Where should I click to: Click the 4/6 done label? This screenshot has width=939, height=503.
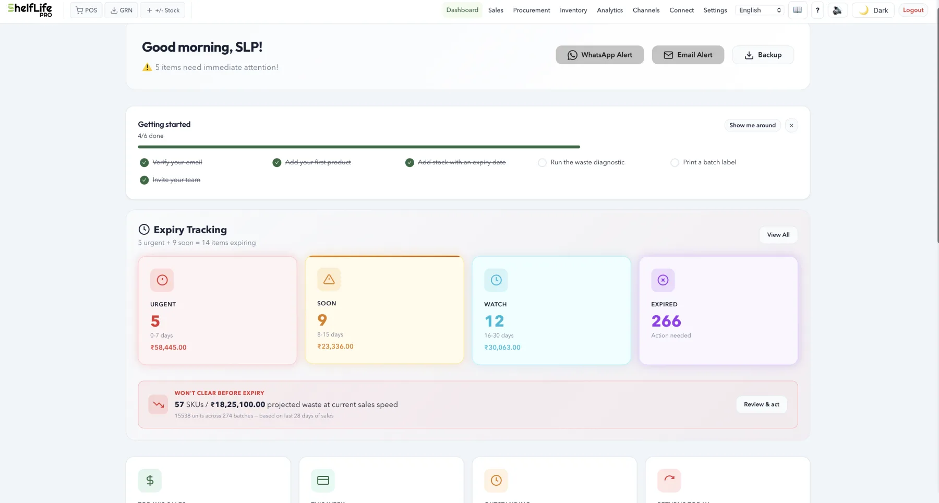151,136
